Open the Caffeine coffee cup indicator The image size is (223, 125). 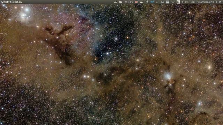(x=141, y=2)
